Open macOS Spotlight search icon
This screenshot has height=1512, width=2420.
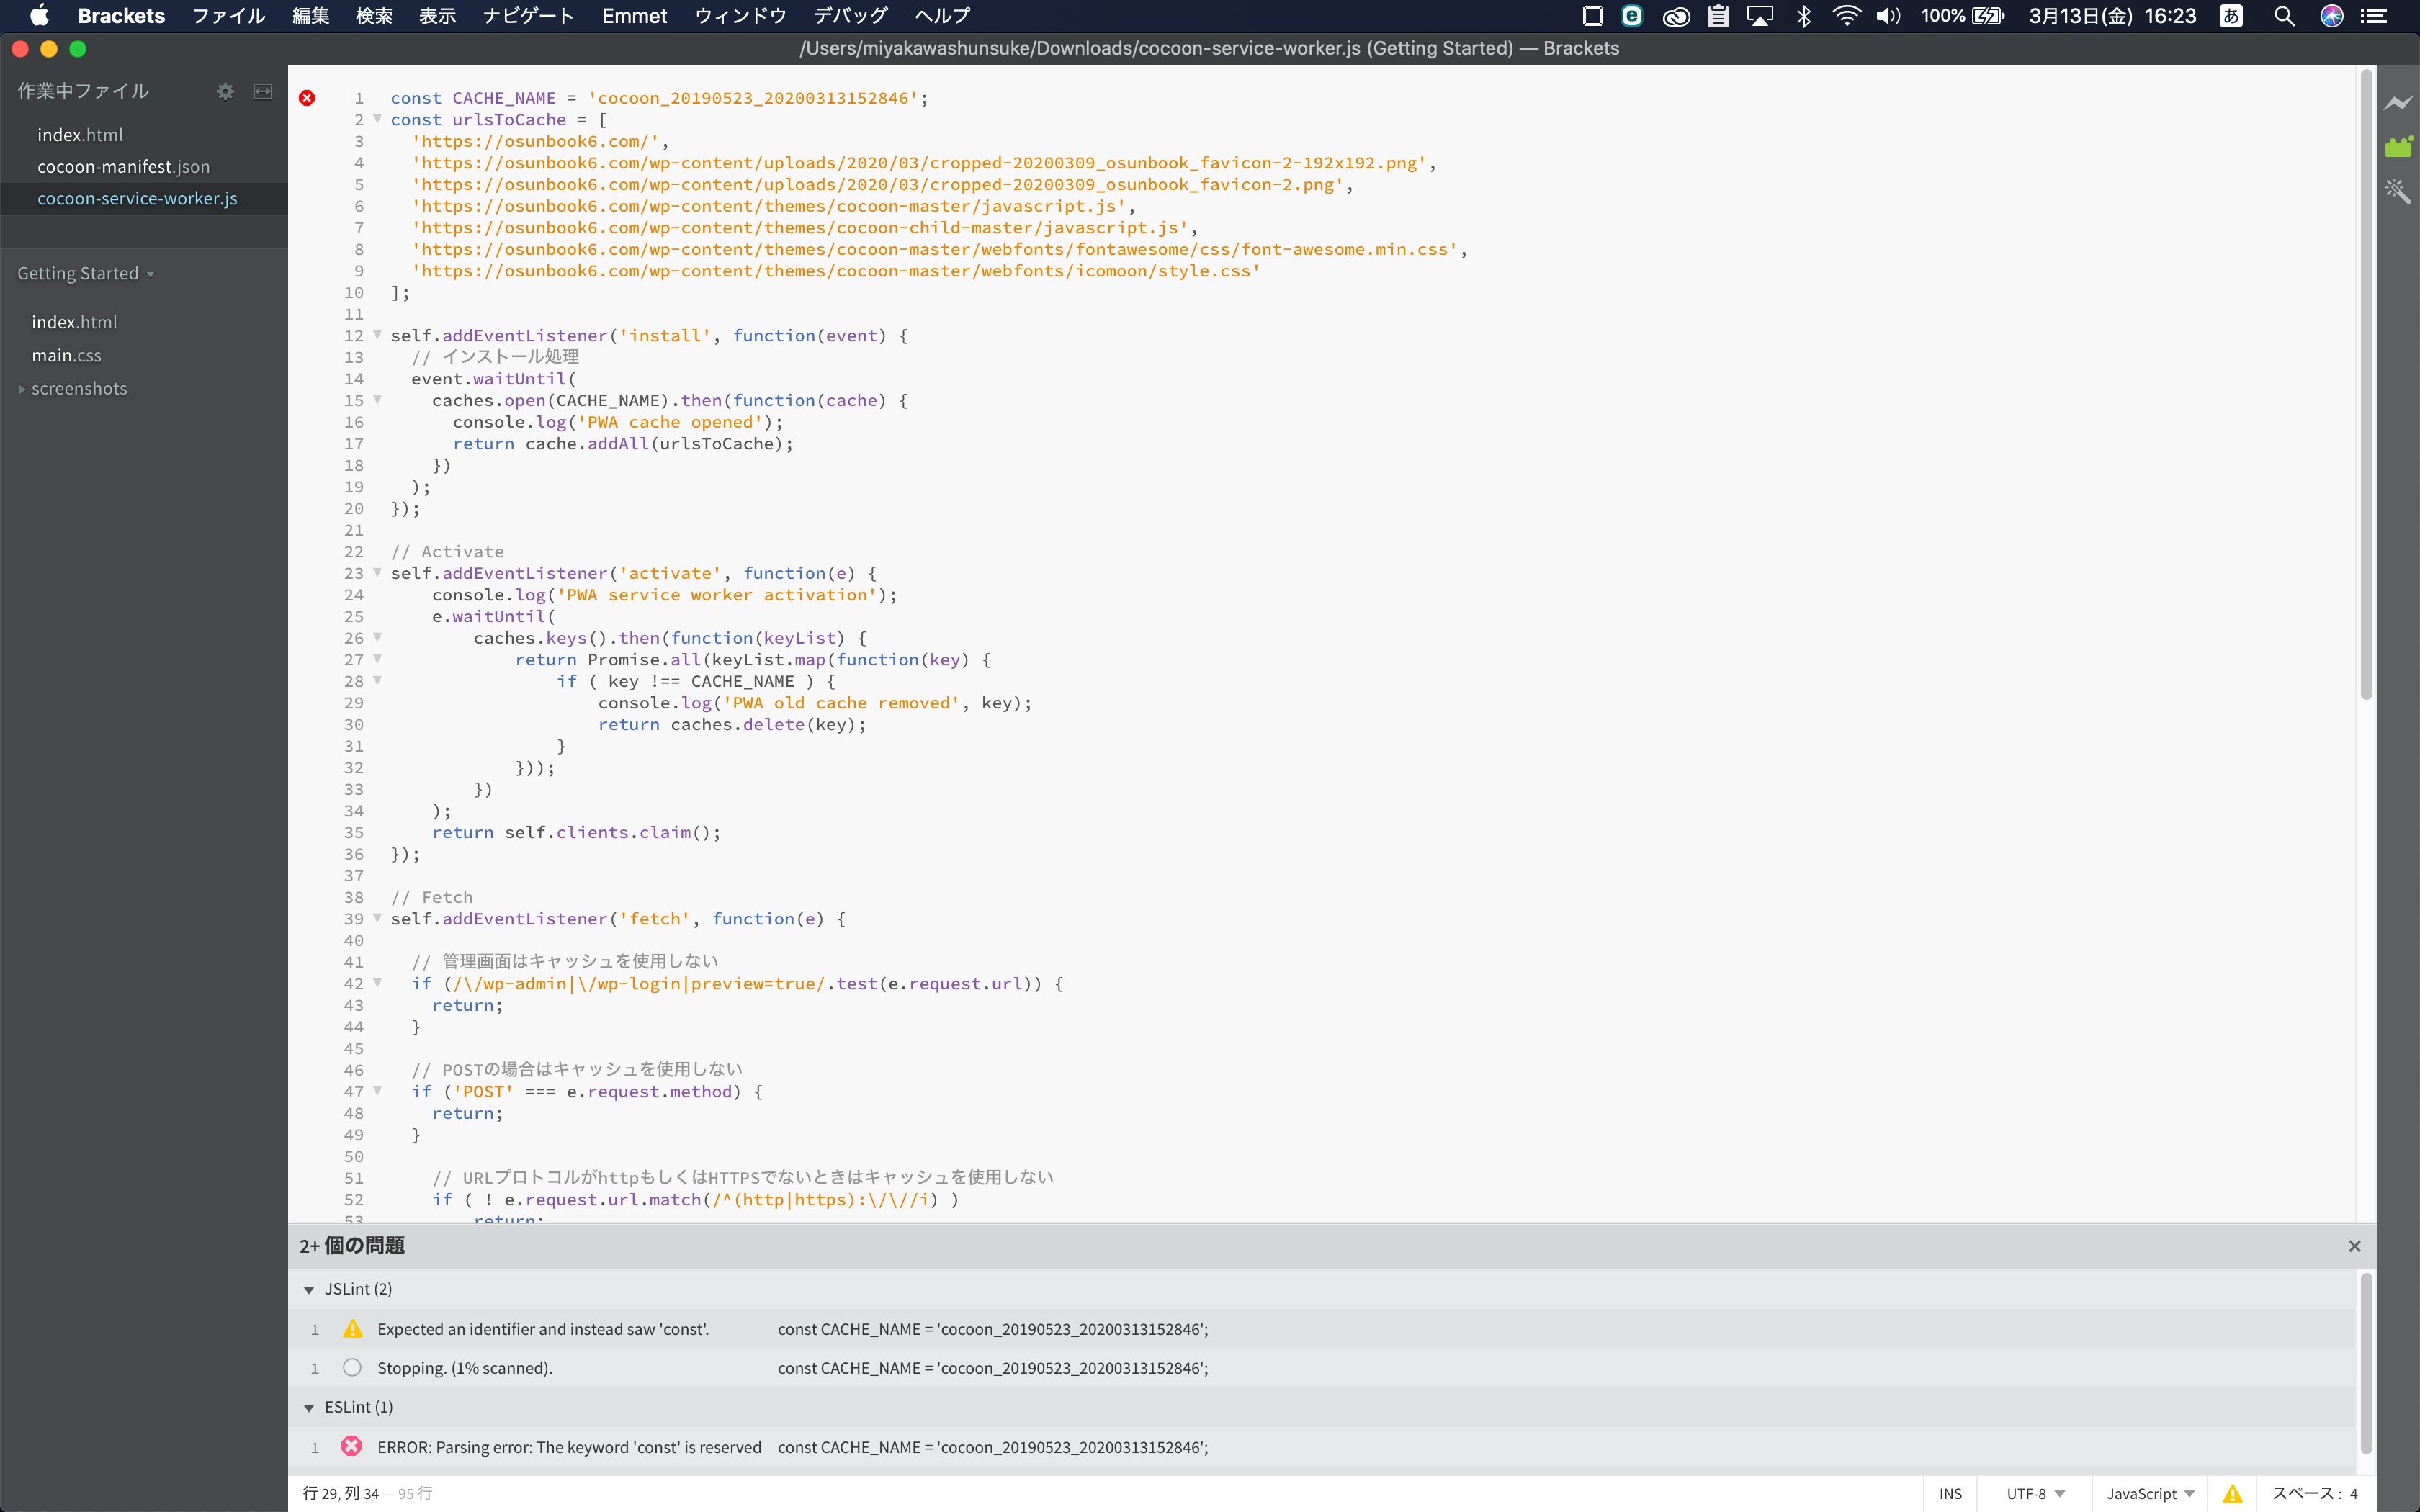click(2284, 16)
